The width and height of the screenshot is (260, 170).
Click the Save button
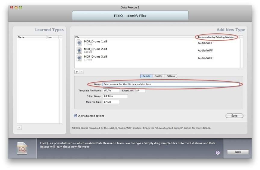[234, 116]
